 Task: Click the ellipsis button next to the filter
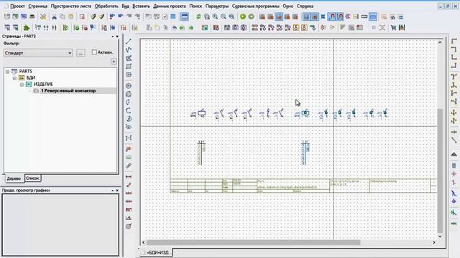coord(80,53)
